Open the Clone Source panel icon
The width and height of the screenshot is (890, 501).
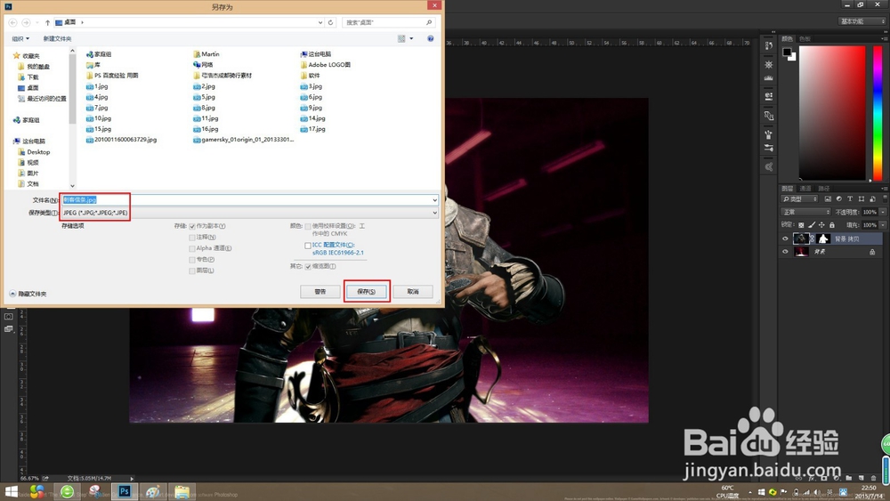[x=769, y=116]
